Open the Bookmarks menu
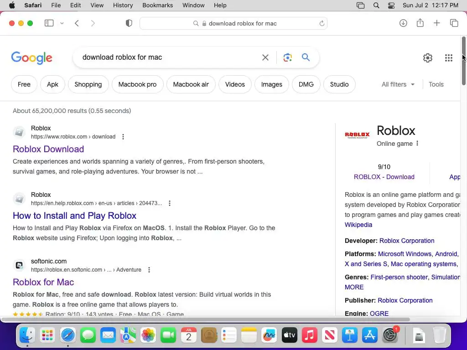Viewport: 467px width, 350px height. click(157, 5)
